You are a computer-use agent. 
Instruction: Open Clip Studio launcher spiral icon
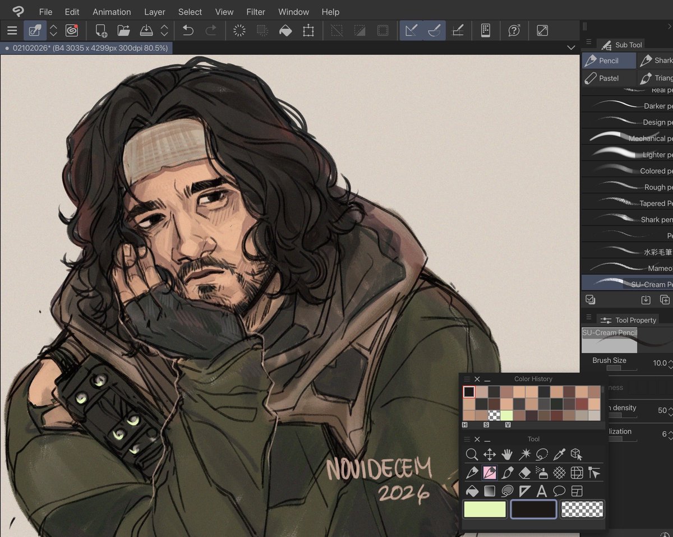(71, 30)
